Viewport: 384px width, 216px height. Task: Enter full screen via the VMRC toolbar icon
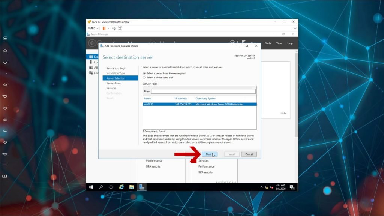[120, 28]
